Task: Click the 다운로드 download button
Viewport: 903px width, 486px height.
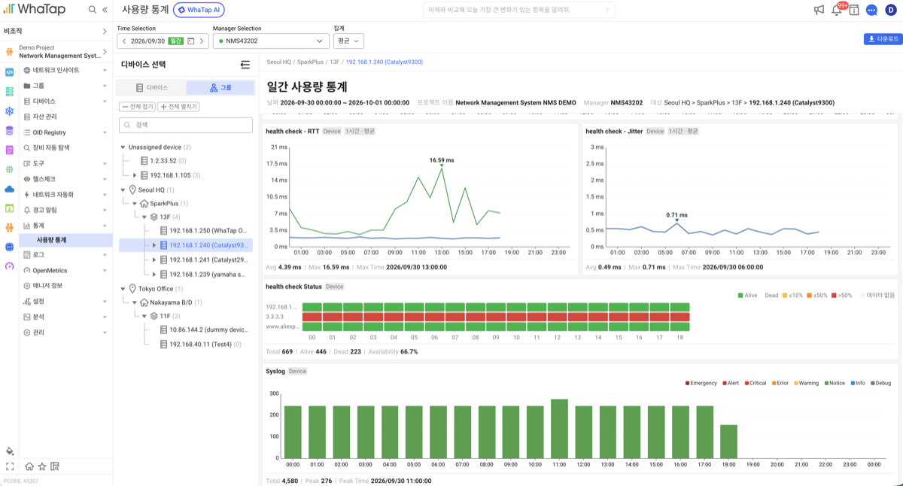Action: point(883,39)
